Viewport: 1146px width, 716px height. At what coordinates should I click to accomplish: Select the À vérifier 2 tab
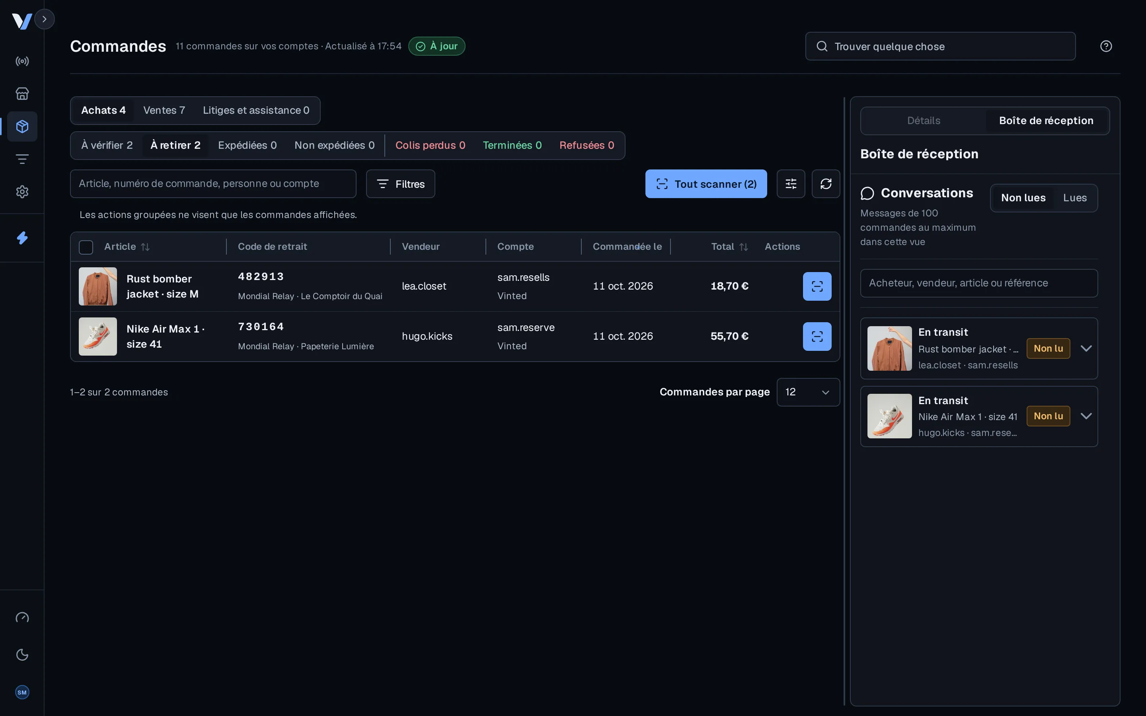coord(107,145)
